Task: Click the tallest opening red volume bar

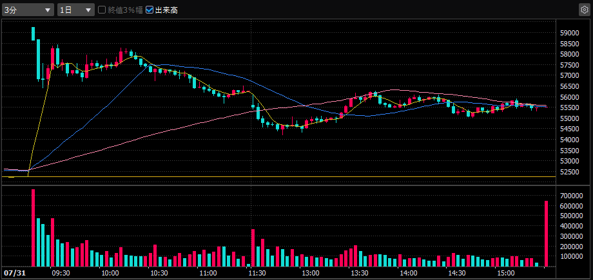Action: [34, 228]
